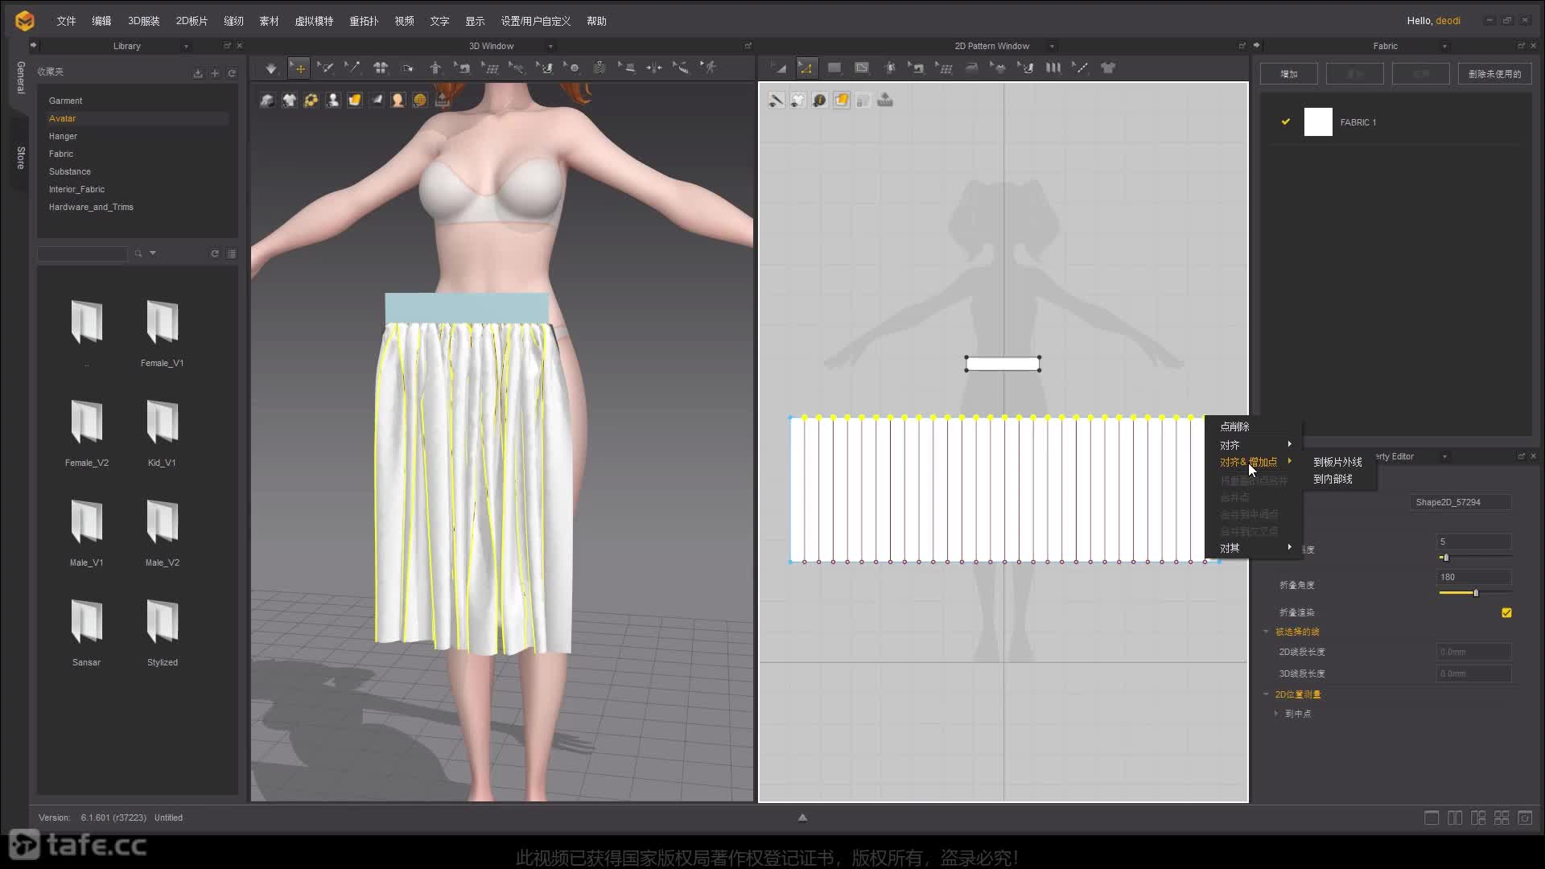1545x869 pixels.
Task: Expand the 到中点 tree node
Action: pyautogui.click(x=1277, y=714)
